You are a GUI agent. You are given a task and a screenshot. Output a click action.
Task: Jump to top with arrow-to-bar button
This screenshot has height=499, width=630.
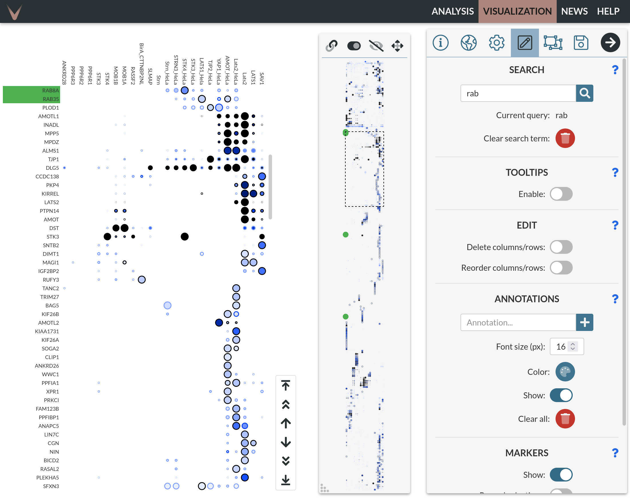pos(286,385)
